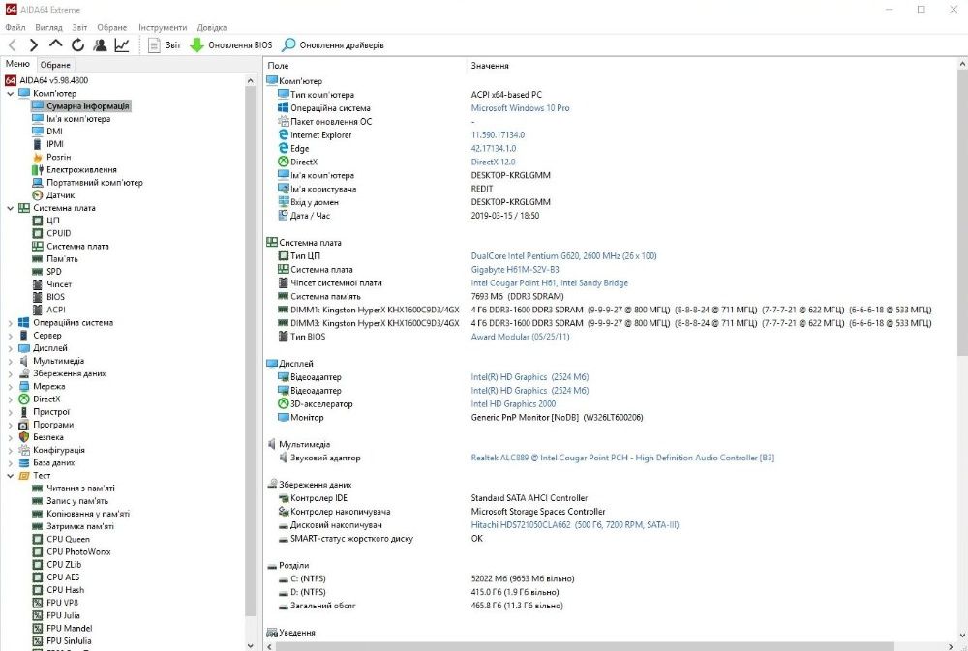Screen dimensions: 968x651
Task: Open the Gigabyte H61M-S2V-B3 link
Action: tap(515, 270)
